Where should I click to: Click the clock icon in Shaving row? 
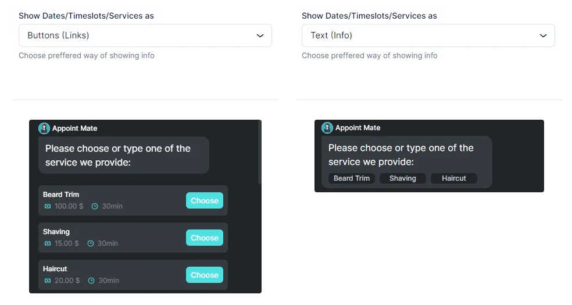coord(91,243)
